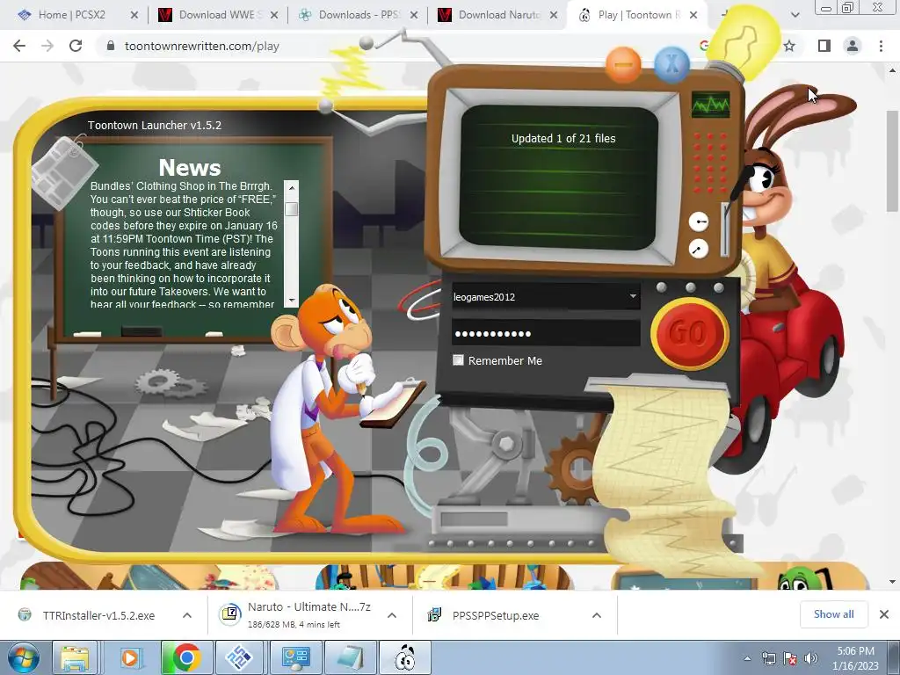This screenshot has height=675, width=900.
Task: Bookmark this page with star icon
Action: click(x=790, y=46)
